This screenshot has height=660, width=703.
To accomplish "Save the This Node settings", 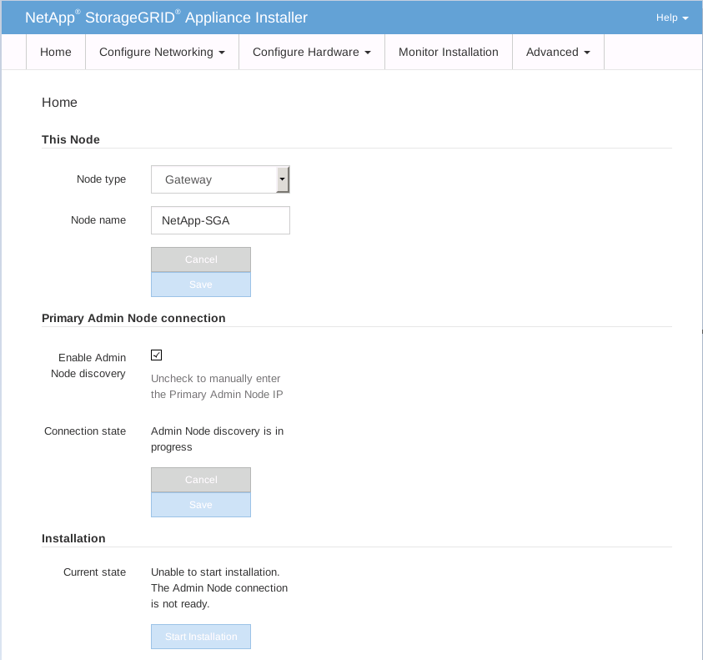I will coord(201,285).
